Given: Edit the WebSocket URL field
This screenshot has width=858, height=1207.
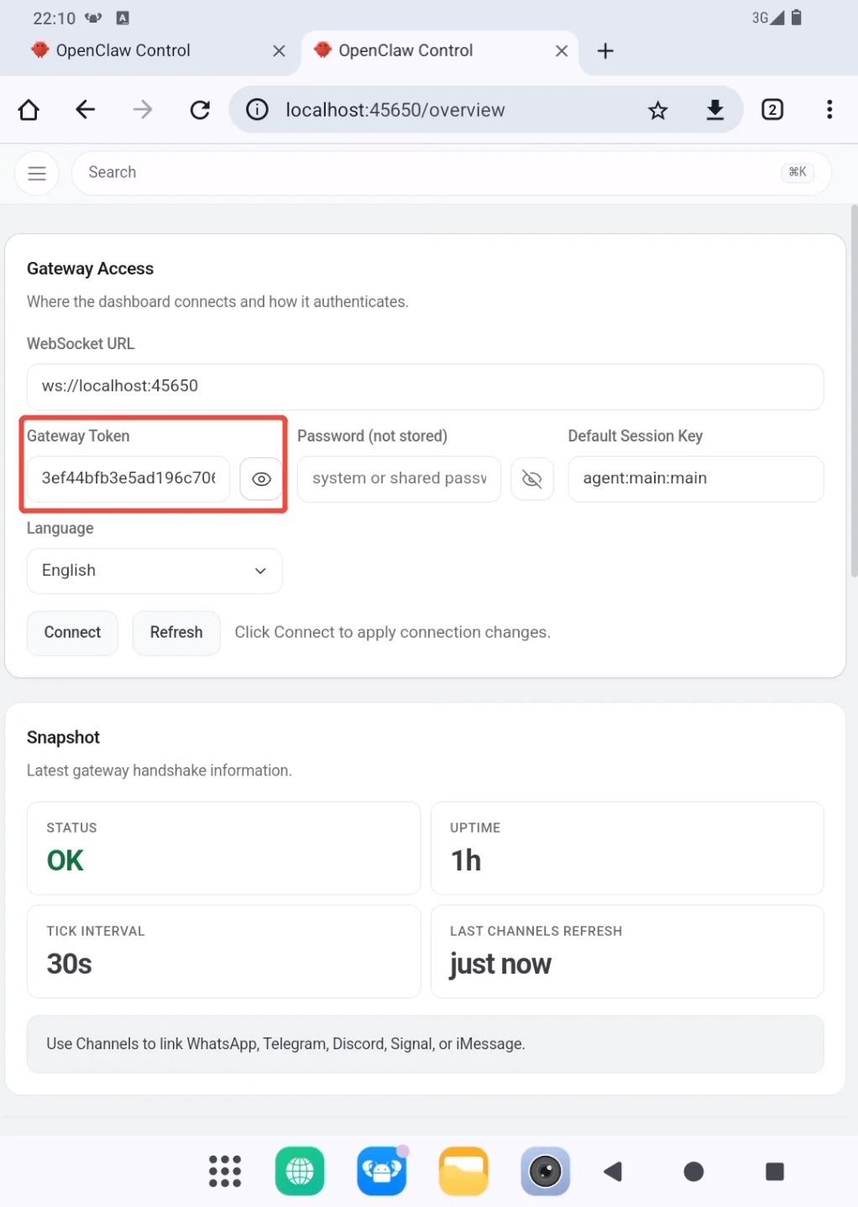Looking at the screenshot, I should point(425,386).
